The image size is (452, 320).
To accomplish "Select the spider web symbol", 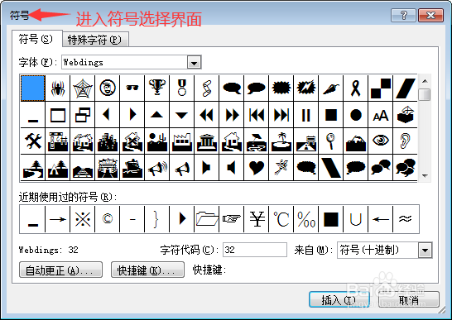I will [83, 88].
